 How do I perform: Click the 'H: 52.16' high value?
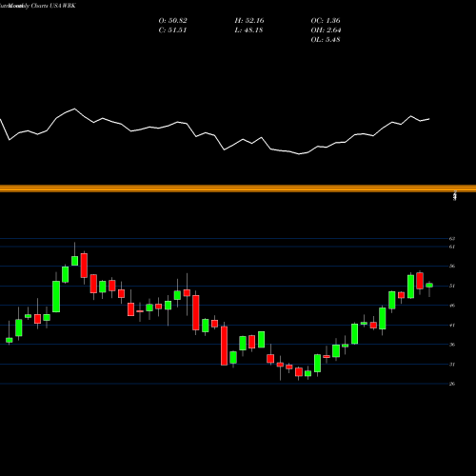249,21
